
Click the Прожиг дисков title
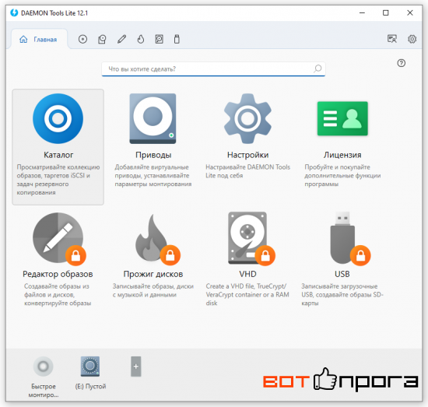[x=153, y=274]
